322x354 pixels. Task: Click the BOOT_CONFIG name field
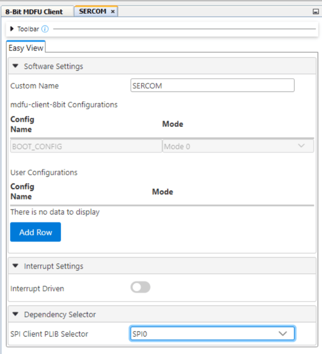86,146
